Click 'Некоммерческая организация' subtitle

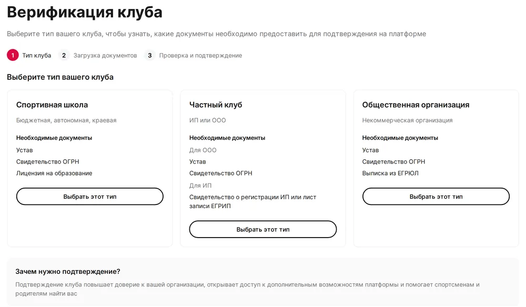(407, 120)
